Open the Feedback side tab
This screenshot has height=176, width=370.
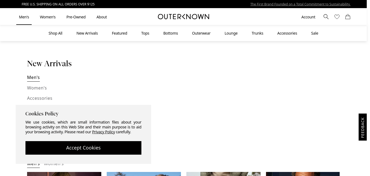(x=363, y=127)
